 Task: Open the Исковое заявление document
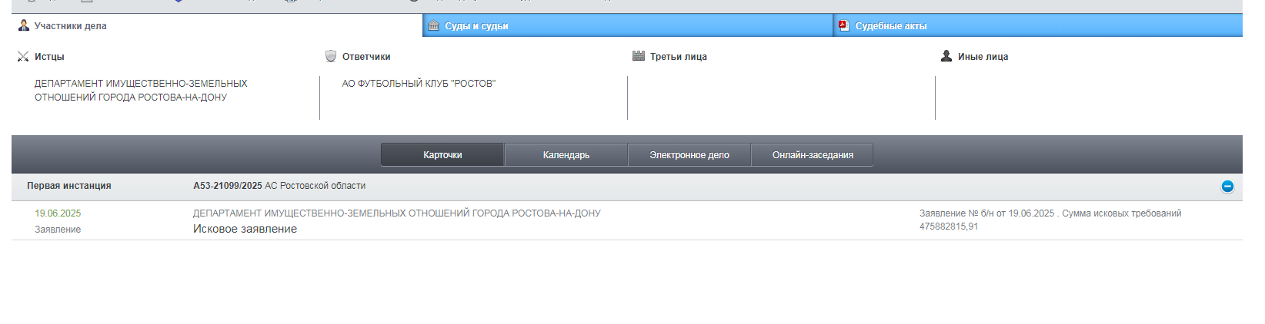(x=245, y=229)
